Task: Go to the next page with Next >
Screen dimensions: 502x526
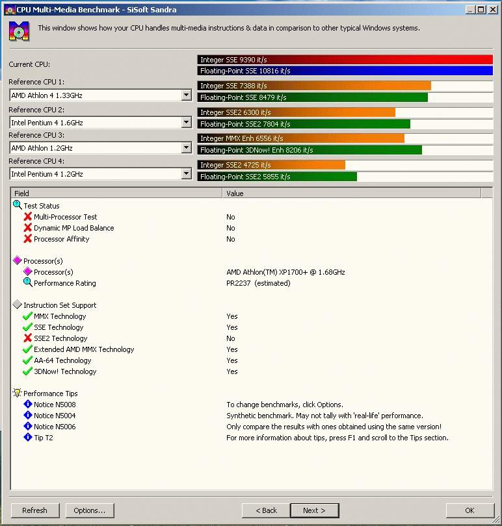Action: [x=314, y=510]
